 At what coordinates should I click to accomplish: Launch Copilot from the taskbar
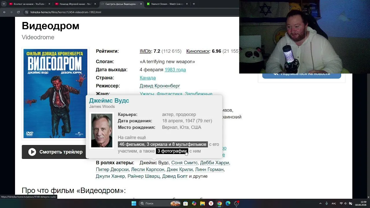coord(194,203)
